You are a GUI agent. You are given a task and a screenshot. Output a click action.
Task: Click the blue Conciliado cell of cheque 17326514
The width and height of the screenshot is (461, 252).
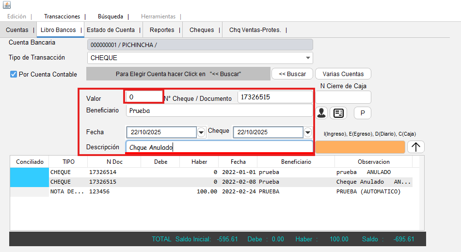(30, 172)
